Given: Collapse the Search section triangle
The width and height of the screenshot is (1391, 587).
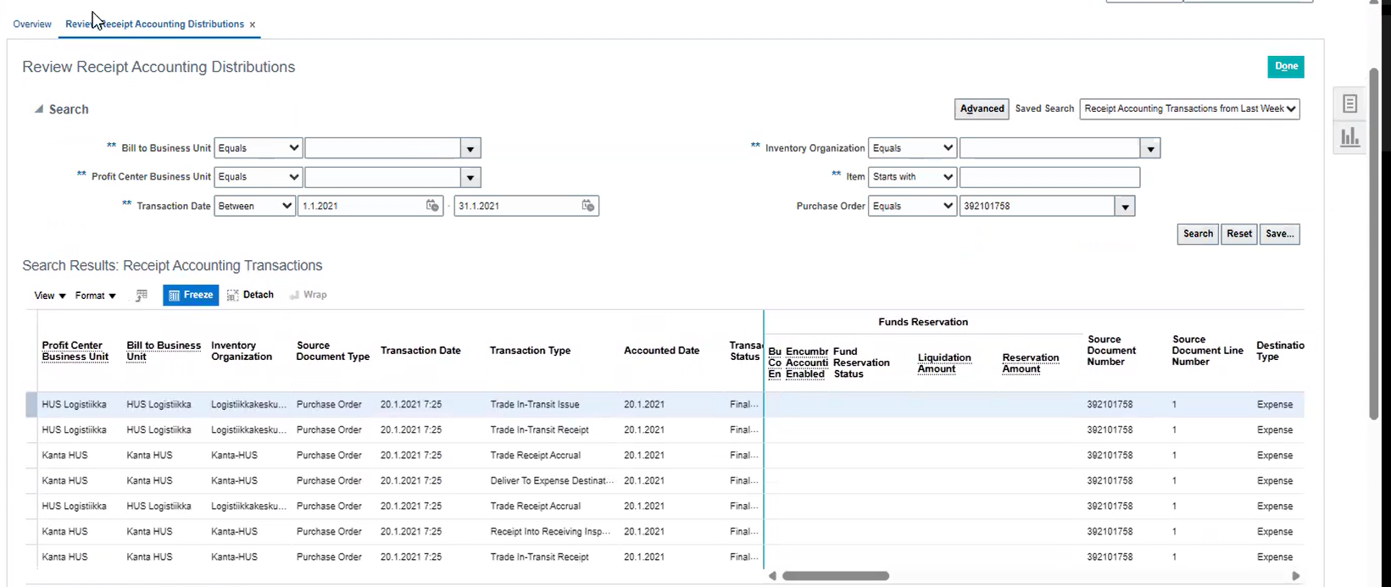Looking at the screenshot, I should pyautogui.click(x=38, y=109).
